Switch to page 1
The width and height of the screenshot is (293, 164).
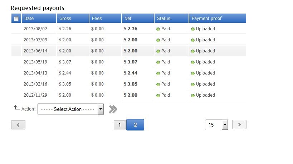120,125
